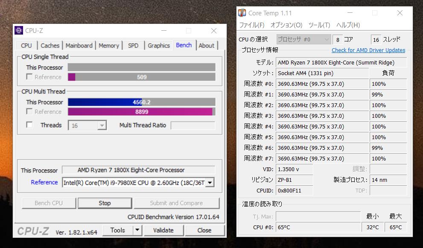The width and height of the screenshot is (423, 248).
Task: Click the revision value ZP-B1
Action: click(295, 180)
